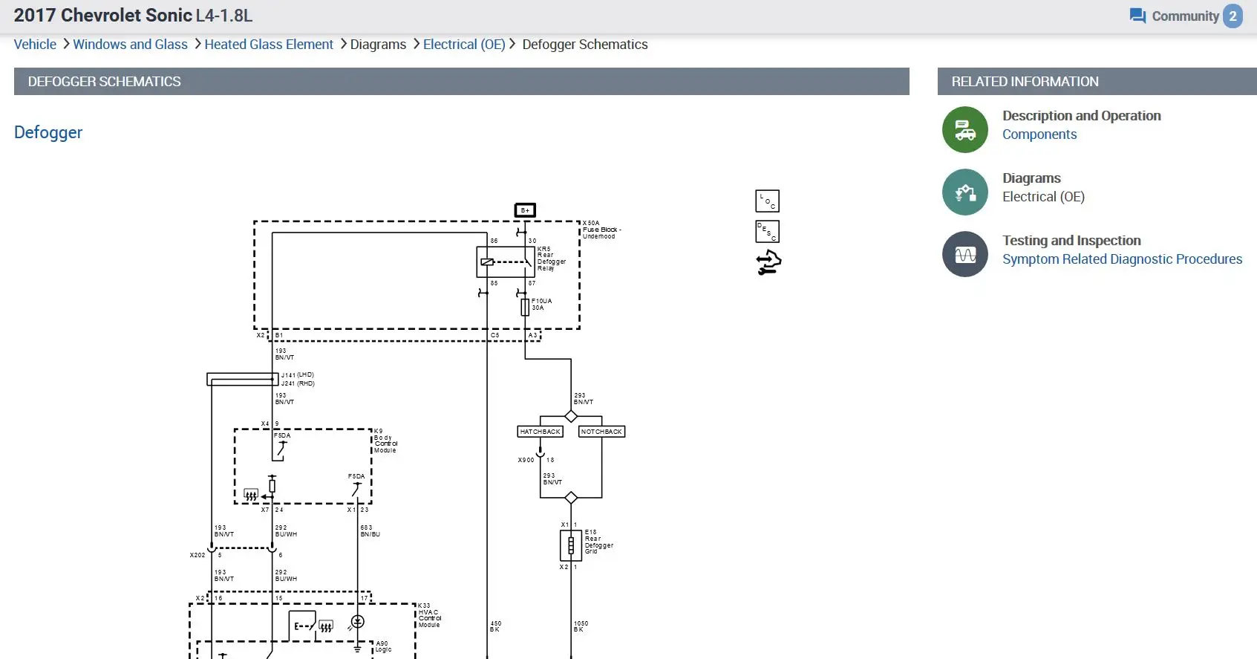Click the DESC description legend icon
The width and height of the screenshot is (1257, 659).
click(x=767, y=231)
